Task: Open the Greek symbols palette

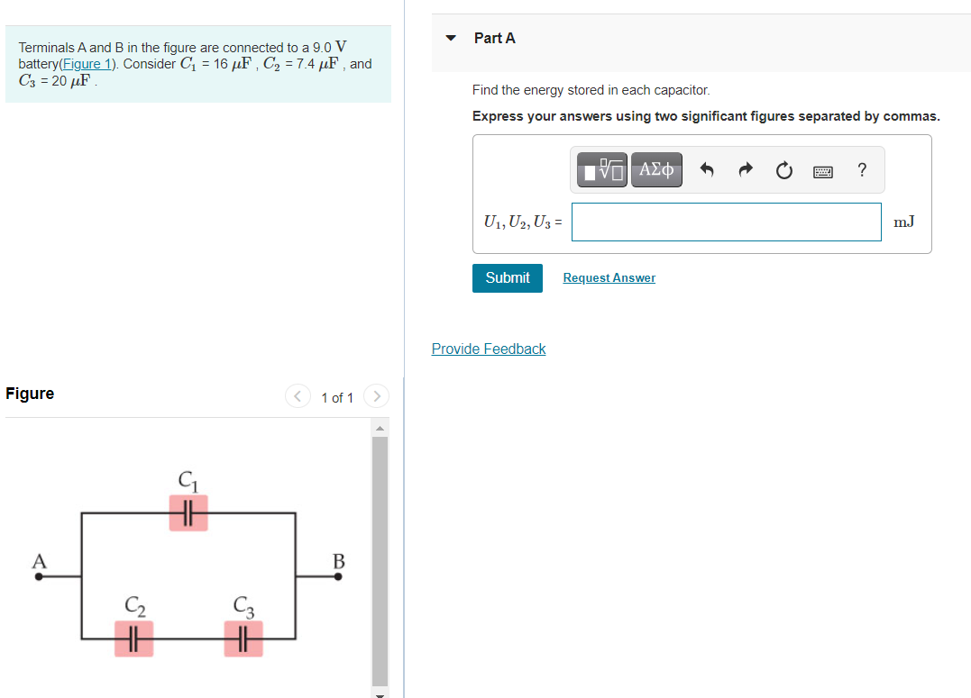Action: pyautogui.click(x=656, y=169)
